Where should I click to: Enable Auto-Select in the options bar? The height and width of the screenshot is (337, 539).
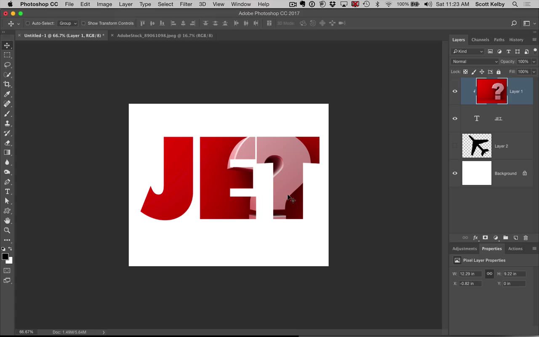(27, 23)
